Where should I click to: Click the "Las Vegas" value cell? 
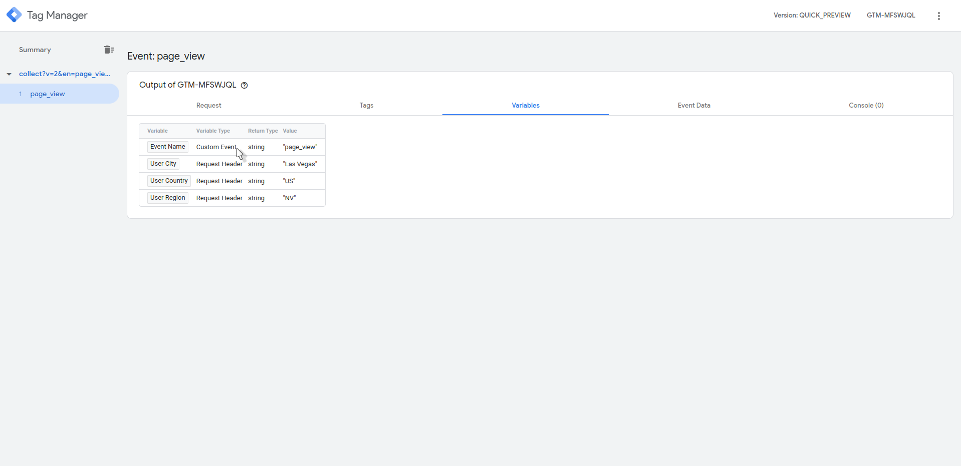(299, 163)
